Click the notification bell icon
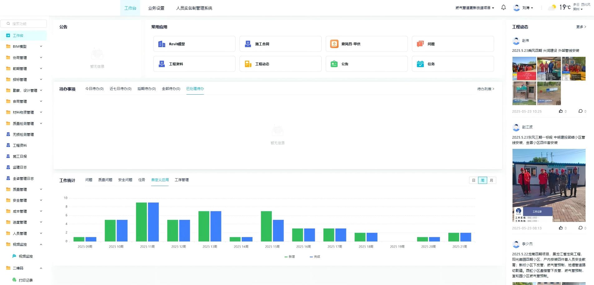Screen dimensions: 594x285 tap(503, 7)
